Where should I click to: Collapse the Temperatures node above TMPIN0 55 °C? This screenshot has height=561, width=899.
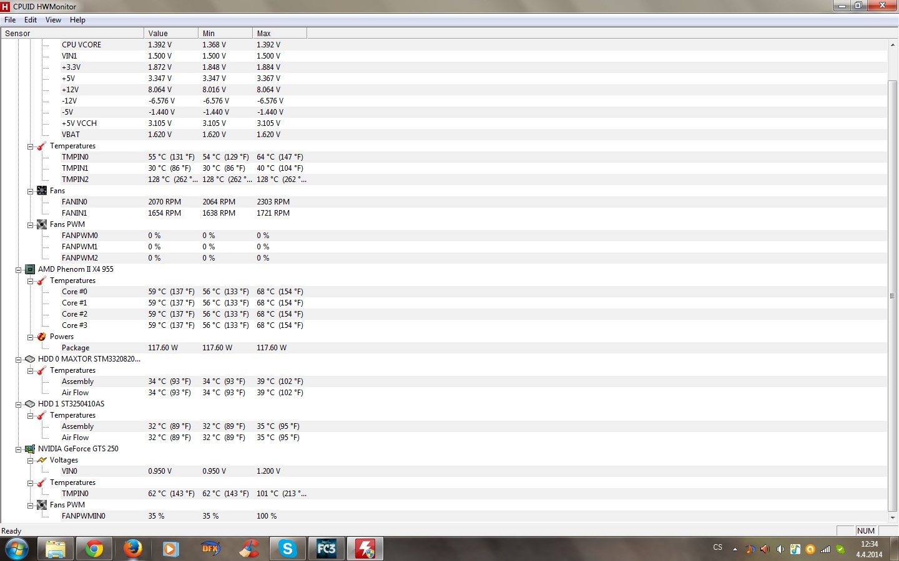coord(30,146)
